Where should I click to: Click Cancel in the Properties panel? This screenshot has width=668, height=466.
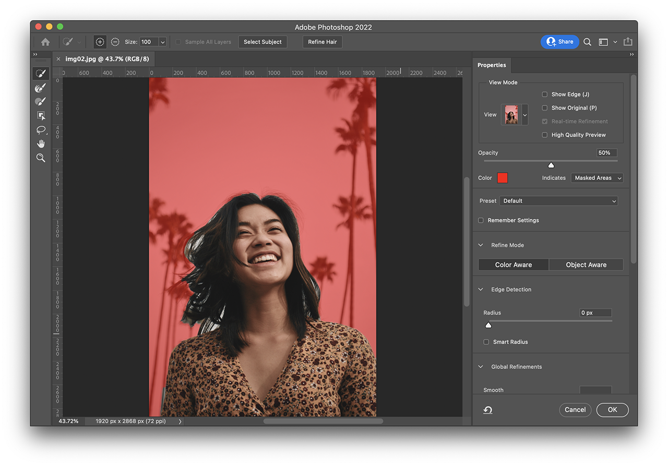pyautogui.click(x=575, y=410)
